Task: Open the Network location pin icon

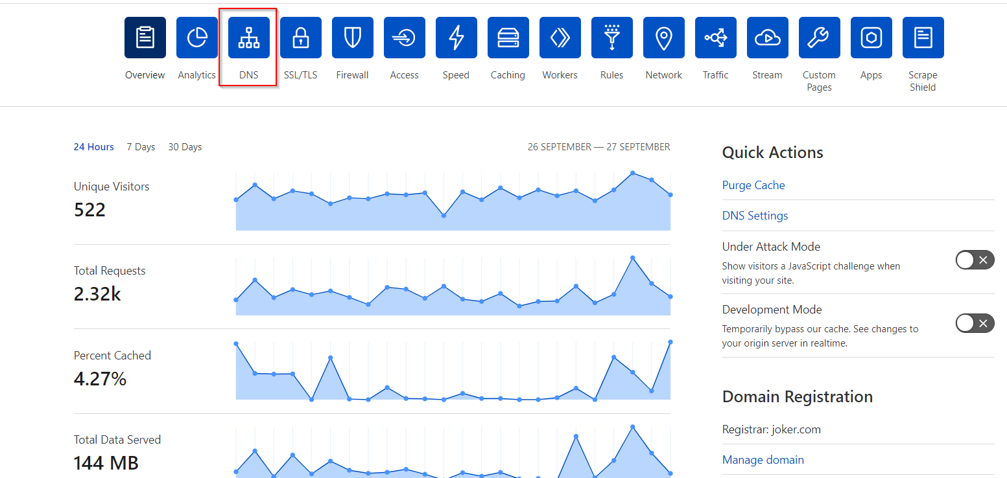Action: coord(663,38)
